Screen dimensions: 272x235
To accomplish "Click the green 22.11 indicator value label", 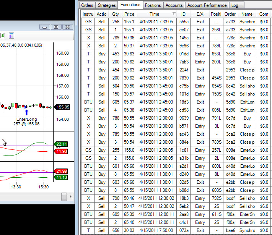I will pyautogui.click(x=61, y=144).
